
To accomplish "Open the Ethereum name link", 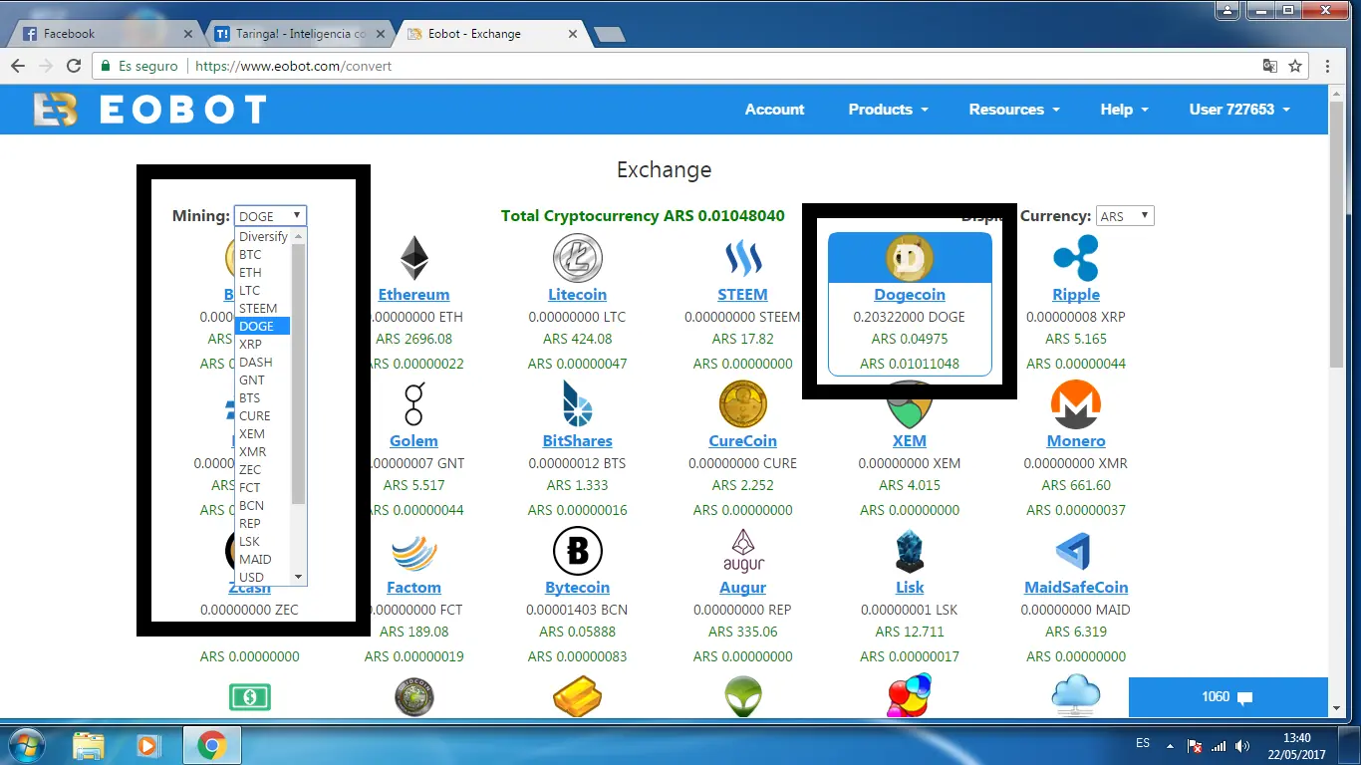I will [x=413, y=295].
